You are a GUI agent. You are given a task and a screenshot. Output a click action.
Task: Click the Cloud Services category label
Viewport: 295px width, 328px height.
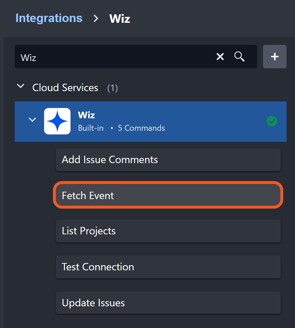pyautogui.click(x=65, y=88)
